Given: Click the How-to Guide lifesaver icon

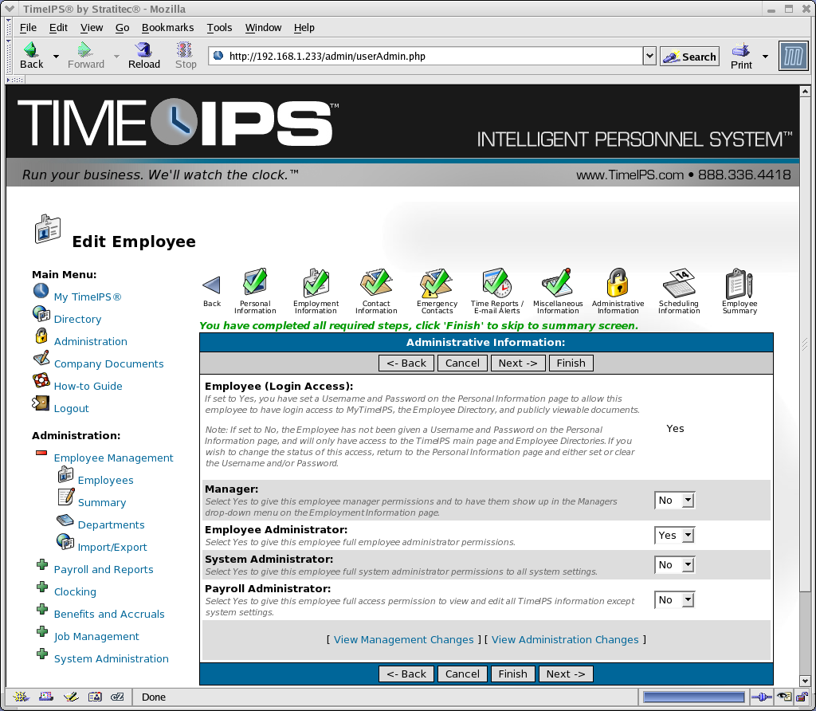Looking at the screenshot, I should [x=41, y=380].
